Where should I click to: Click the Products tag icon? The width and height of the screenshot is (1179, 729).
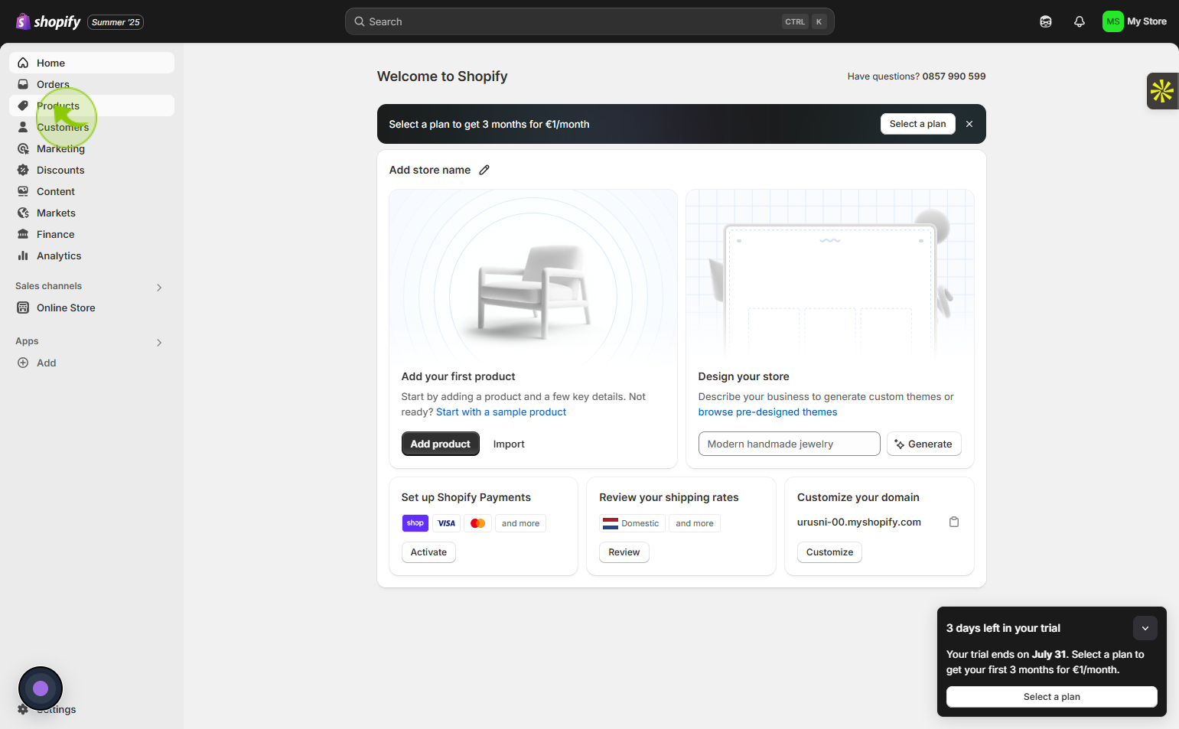[23, 106]
